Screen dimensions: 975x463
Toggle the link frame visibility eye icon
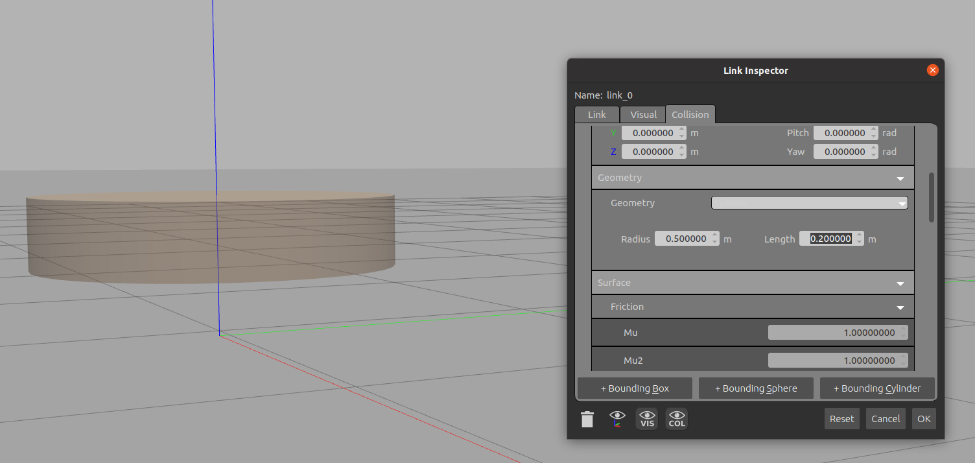(x=617, y=419)
